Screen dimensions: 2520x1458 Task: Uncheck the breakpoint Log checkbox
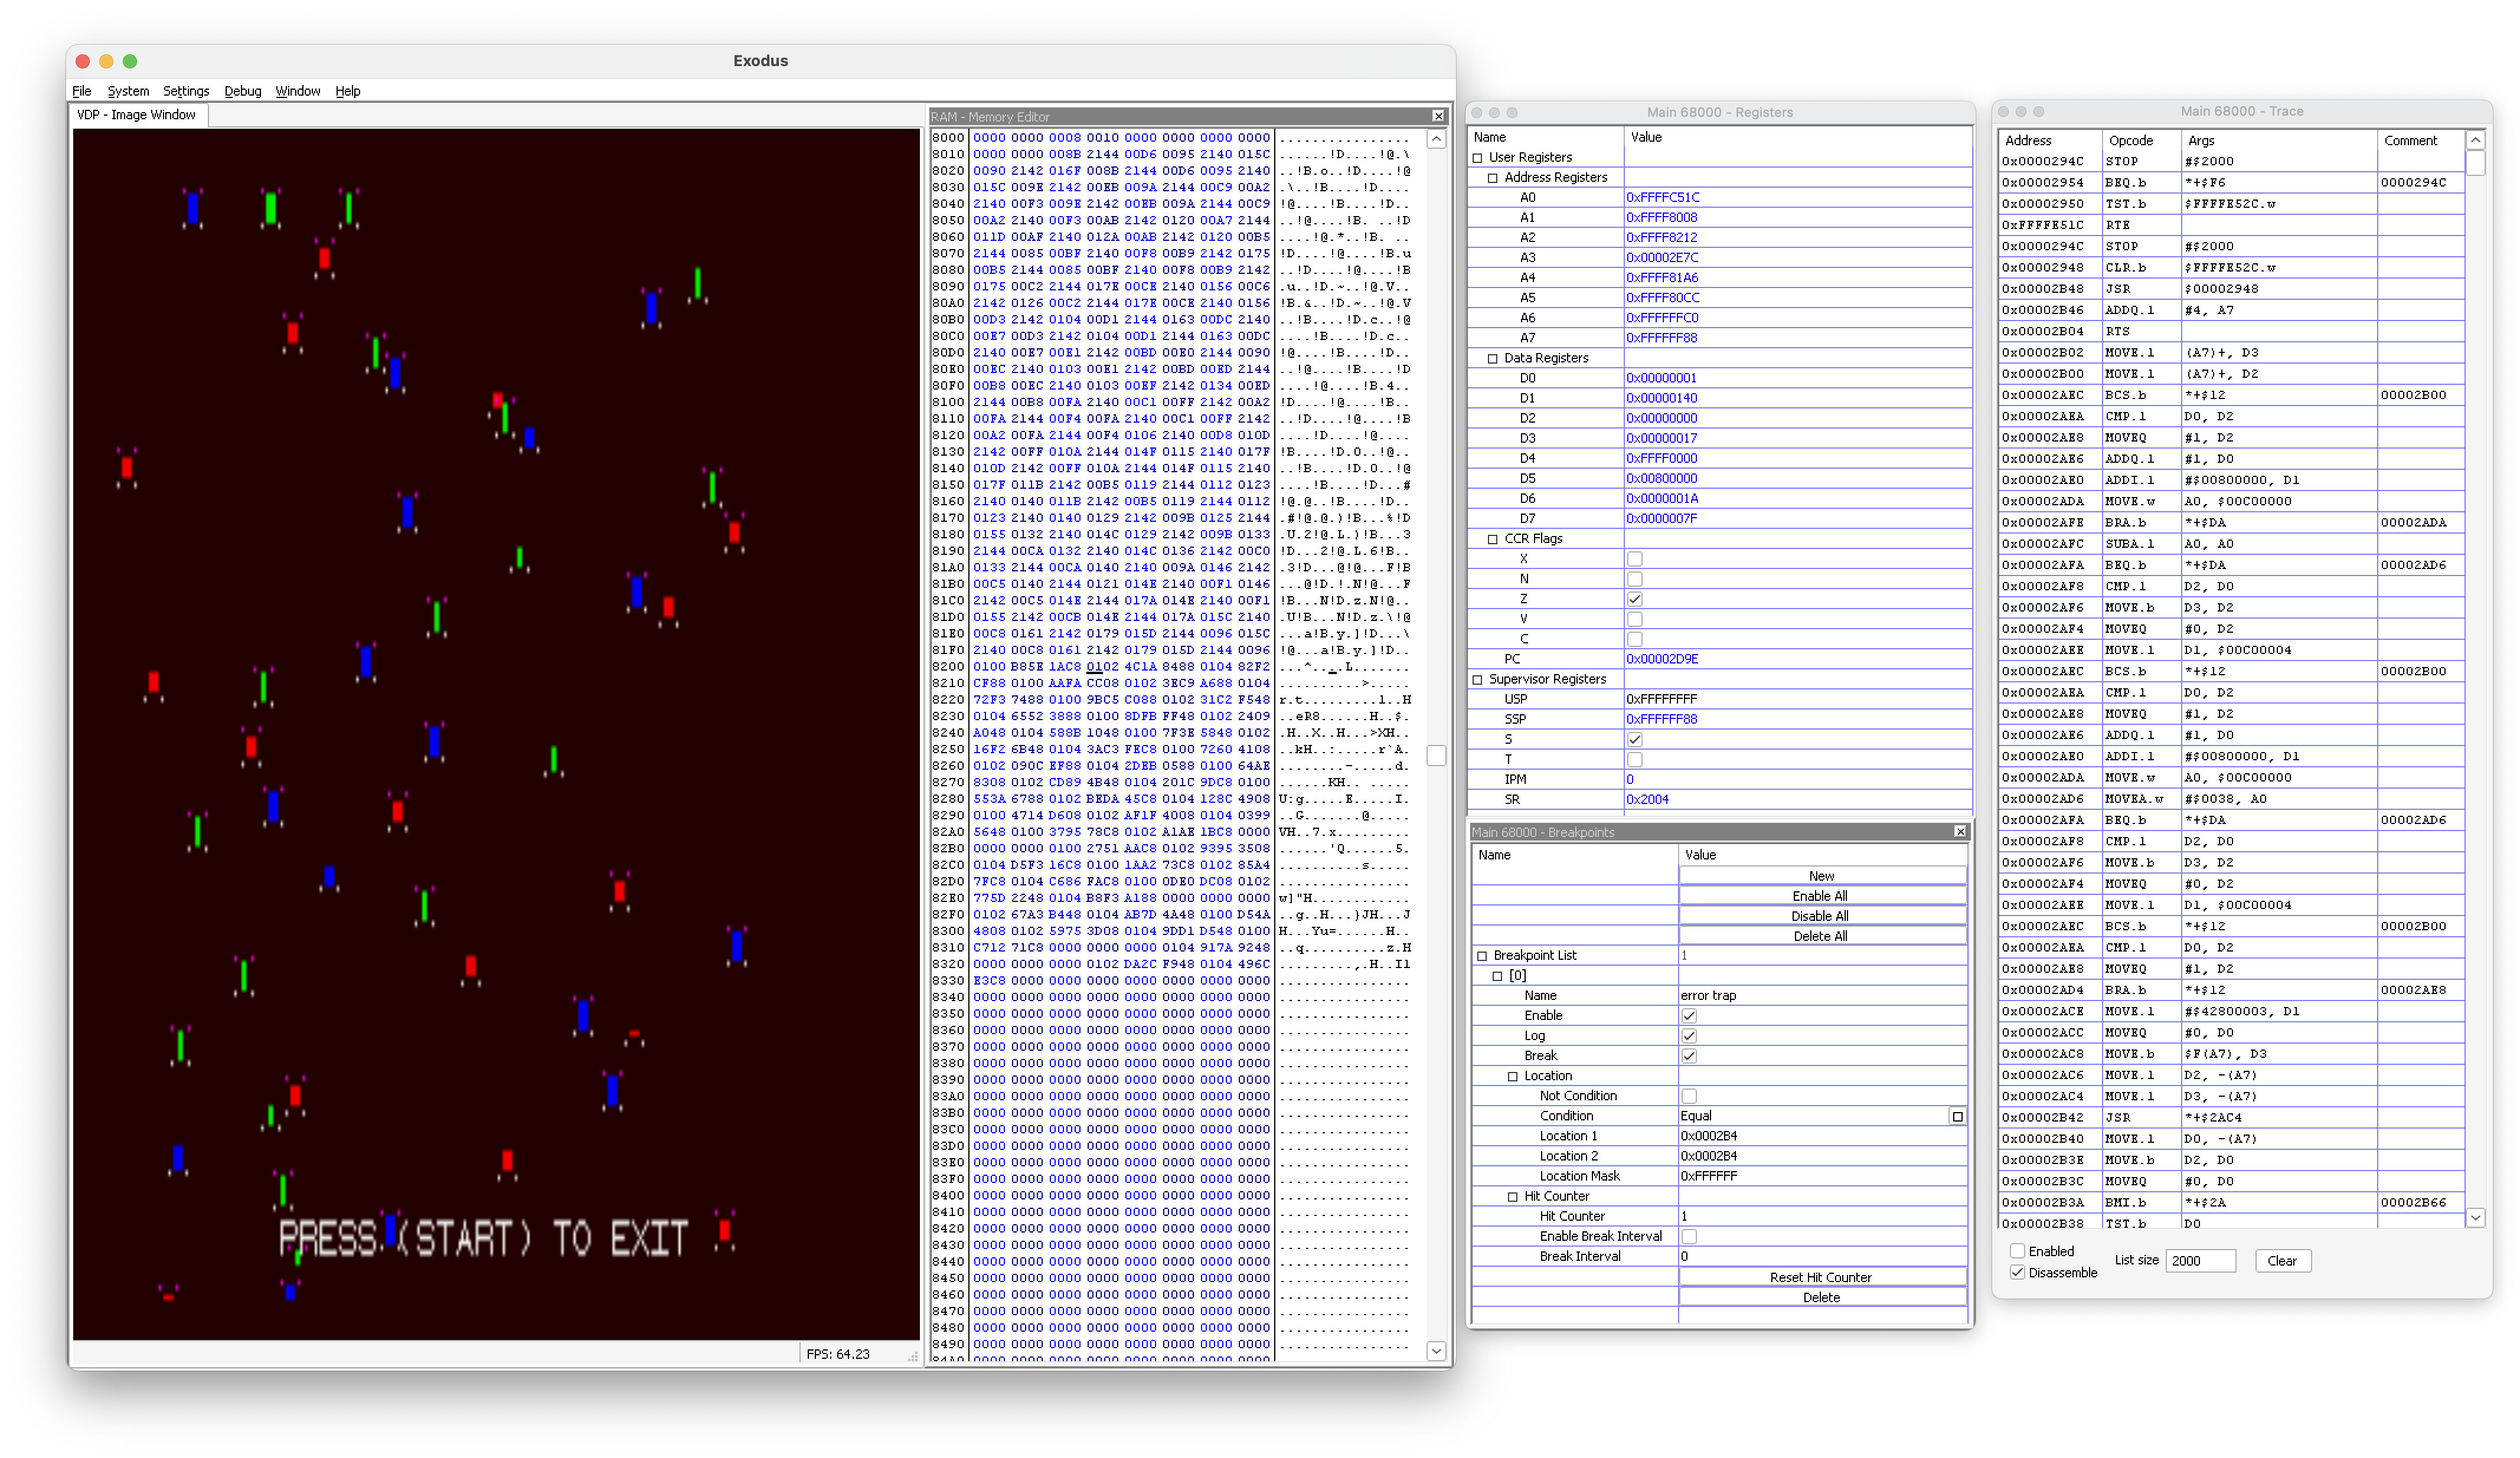coord(1689,1036)
